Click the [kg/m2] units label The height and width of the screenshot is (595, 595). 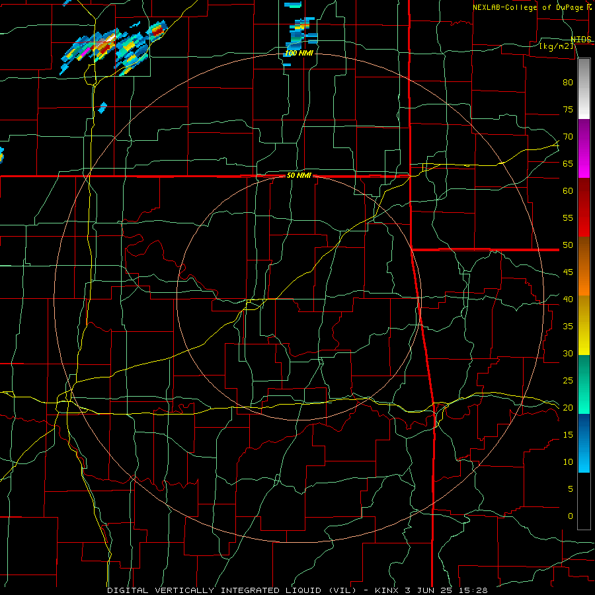pyautogui.click(x=556, y=46)
